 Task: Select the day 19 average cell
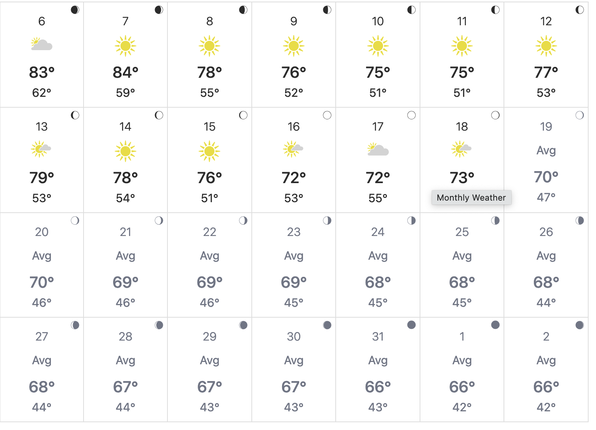(546, 160)
